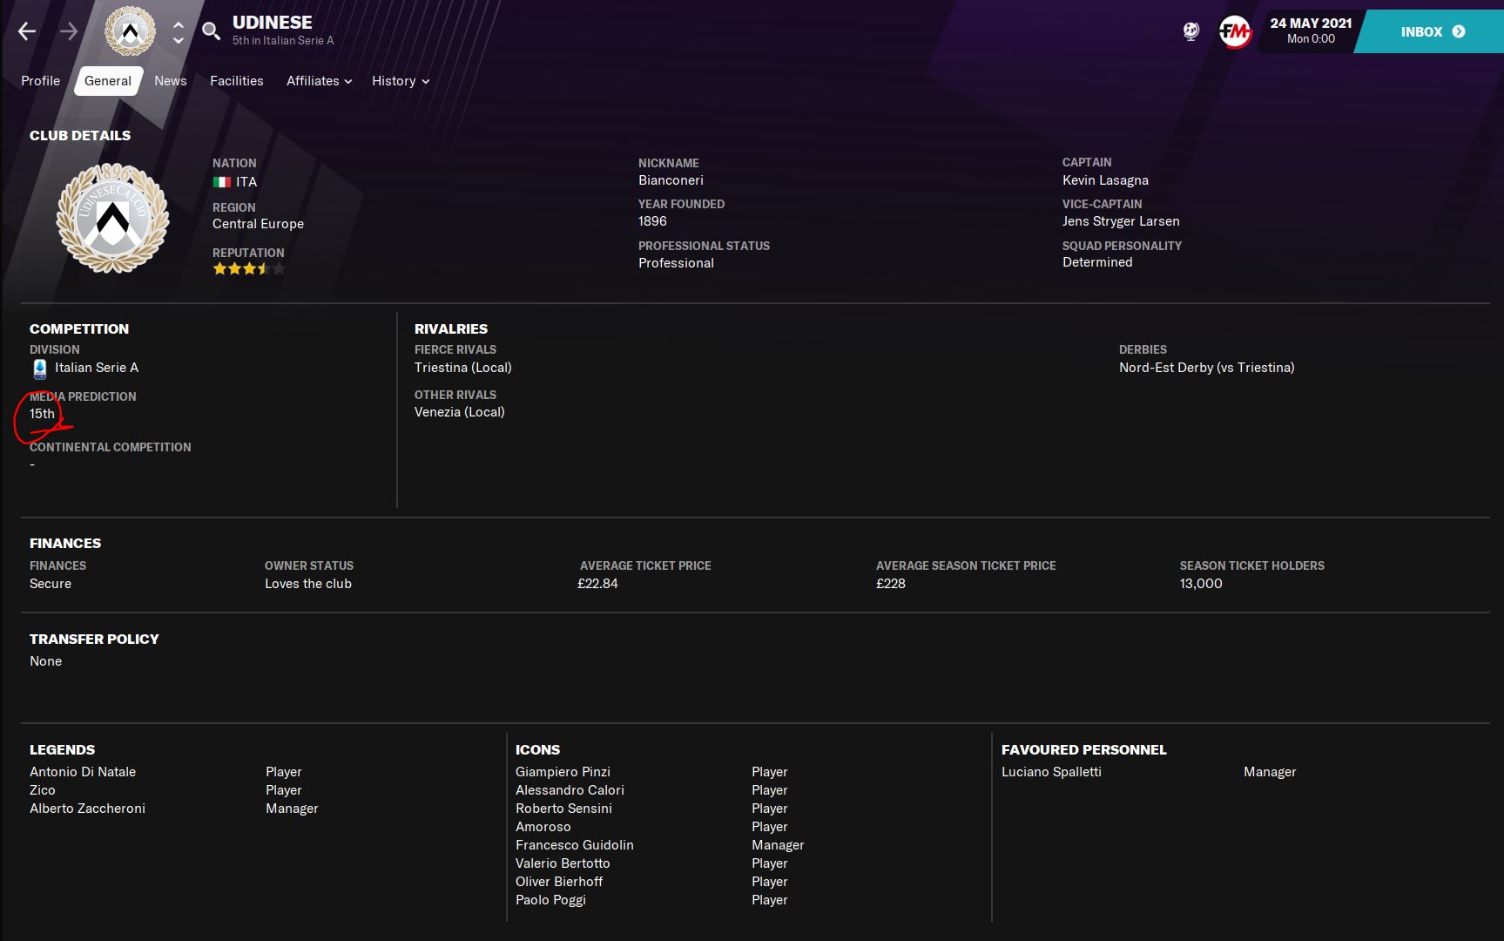Click the Inbox button
The width and height of the screenshot is (1504, 941).
pyautogui.click(x=1432, y=32)
